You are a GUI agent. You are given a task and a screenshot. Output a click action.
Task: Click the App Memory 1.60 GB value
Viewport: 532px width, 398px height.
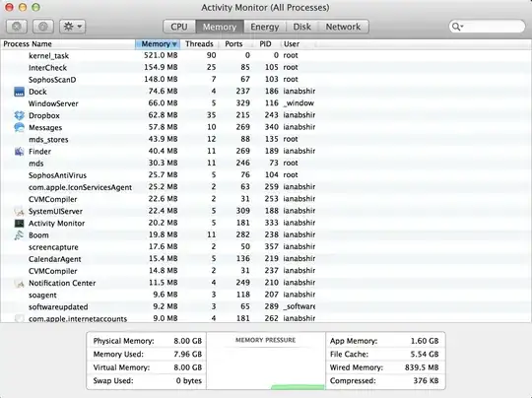point(425,341)
